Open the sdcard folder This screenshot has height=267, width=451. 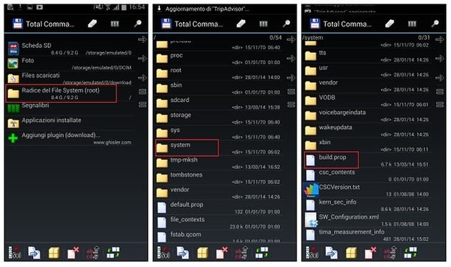218,103
